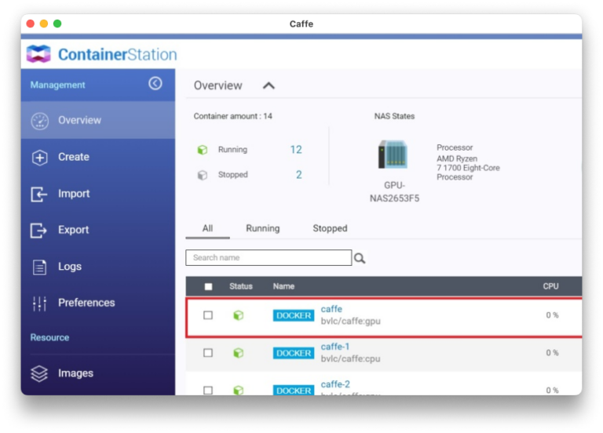Viewport: 603px width, 433px height.
Task: Collapse the Overview section with the chevron
Action: [x=269, y=86]
